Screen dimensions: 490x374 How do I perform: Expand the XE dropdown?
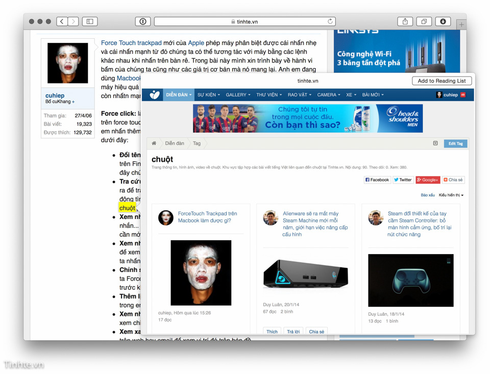pos(351,95)
